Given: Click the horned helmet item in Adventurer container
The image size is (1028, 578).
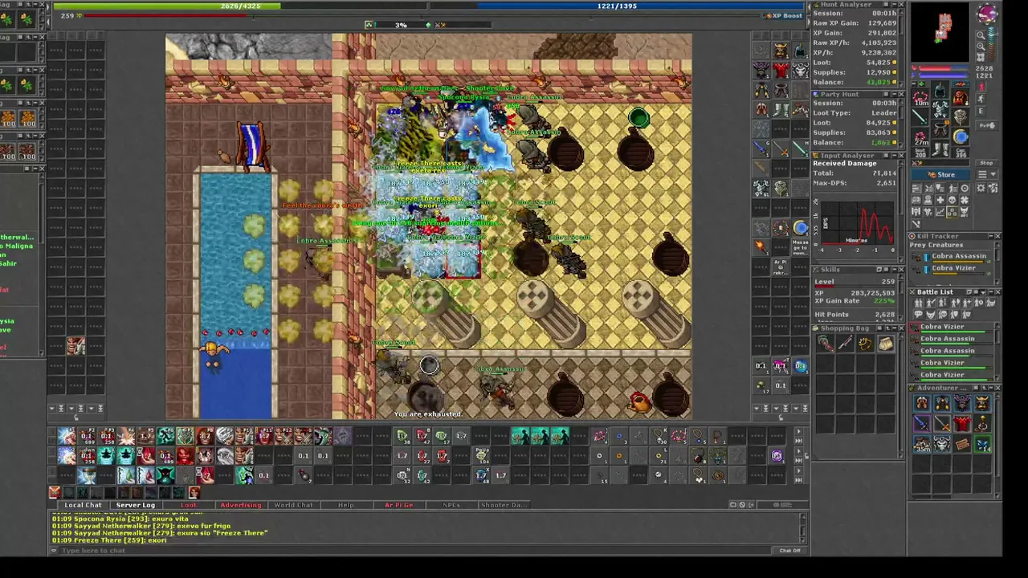Looking at the screenshot, I should pyautogui.click(x=982, y=403).
